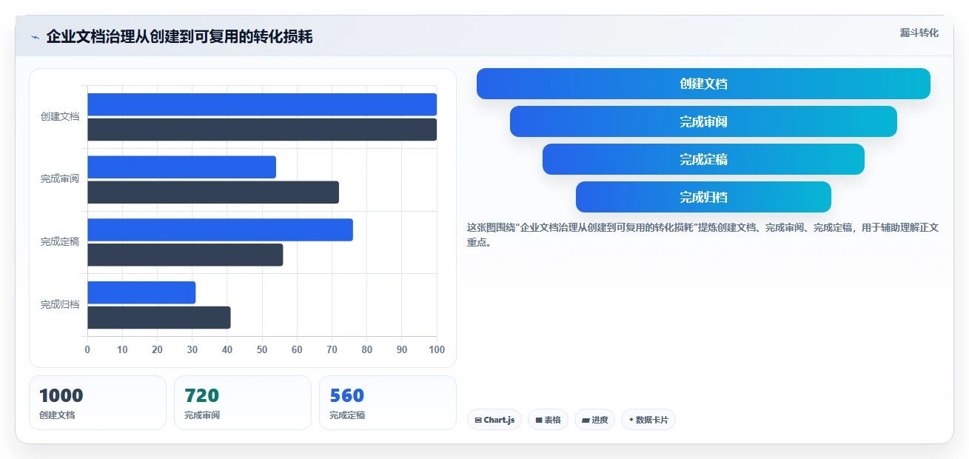The image size is (969, 459).
Task: Open the 560 完成定稿 data card
Action: click(388, 403)
